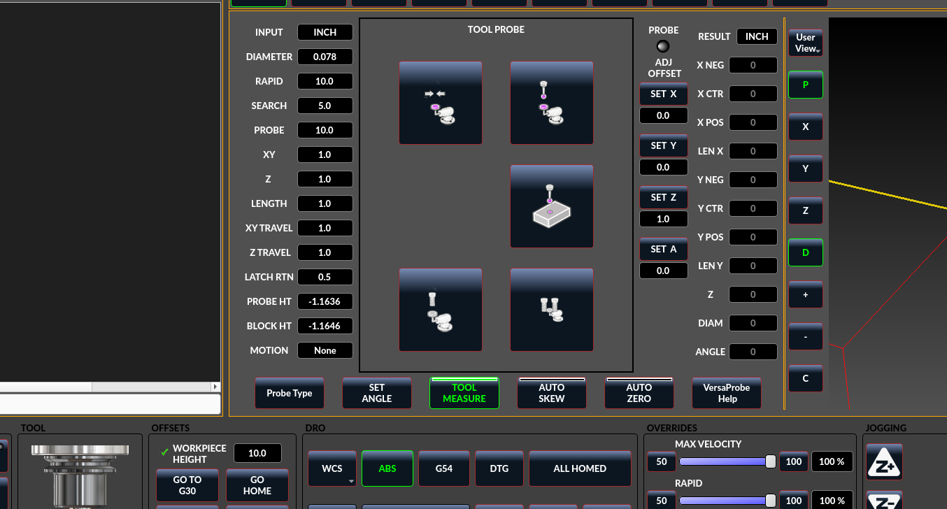
Task: Toggle the ABS DRO mode button
Action: [387, 468]
